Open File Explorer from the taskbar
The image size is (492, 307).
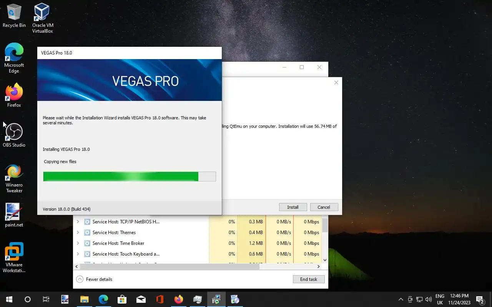click(84, 299)
